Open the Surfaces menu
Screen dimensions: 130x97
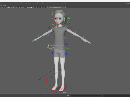coord(39,3)
